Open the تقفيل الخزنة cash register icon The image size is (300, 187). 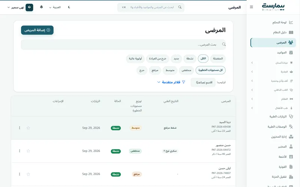point(291,177)
